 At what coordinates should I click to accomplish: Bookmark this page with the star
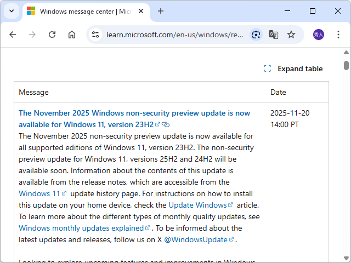click(291, 35)
